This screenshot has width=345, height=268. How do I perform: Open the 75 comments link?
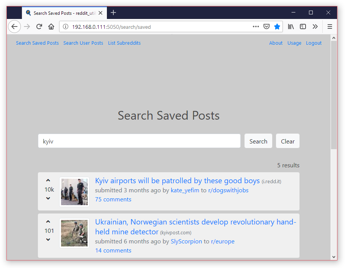point(113,199)
